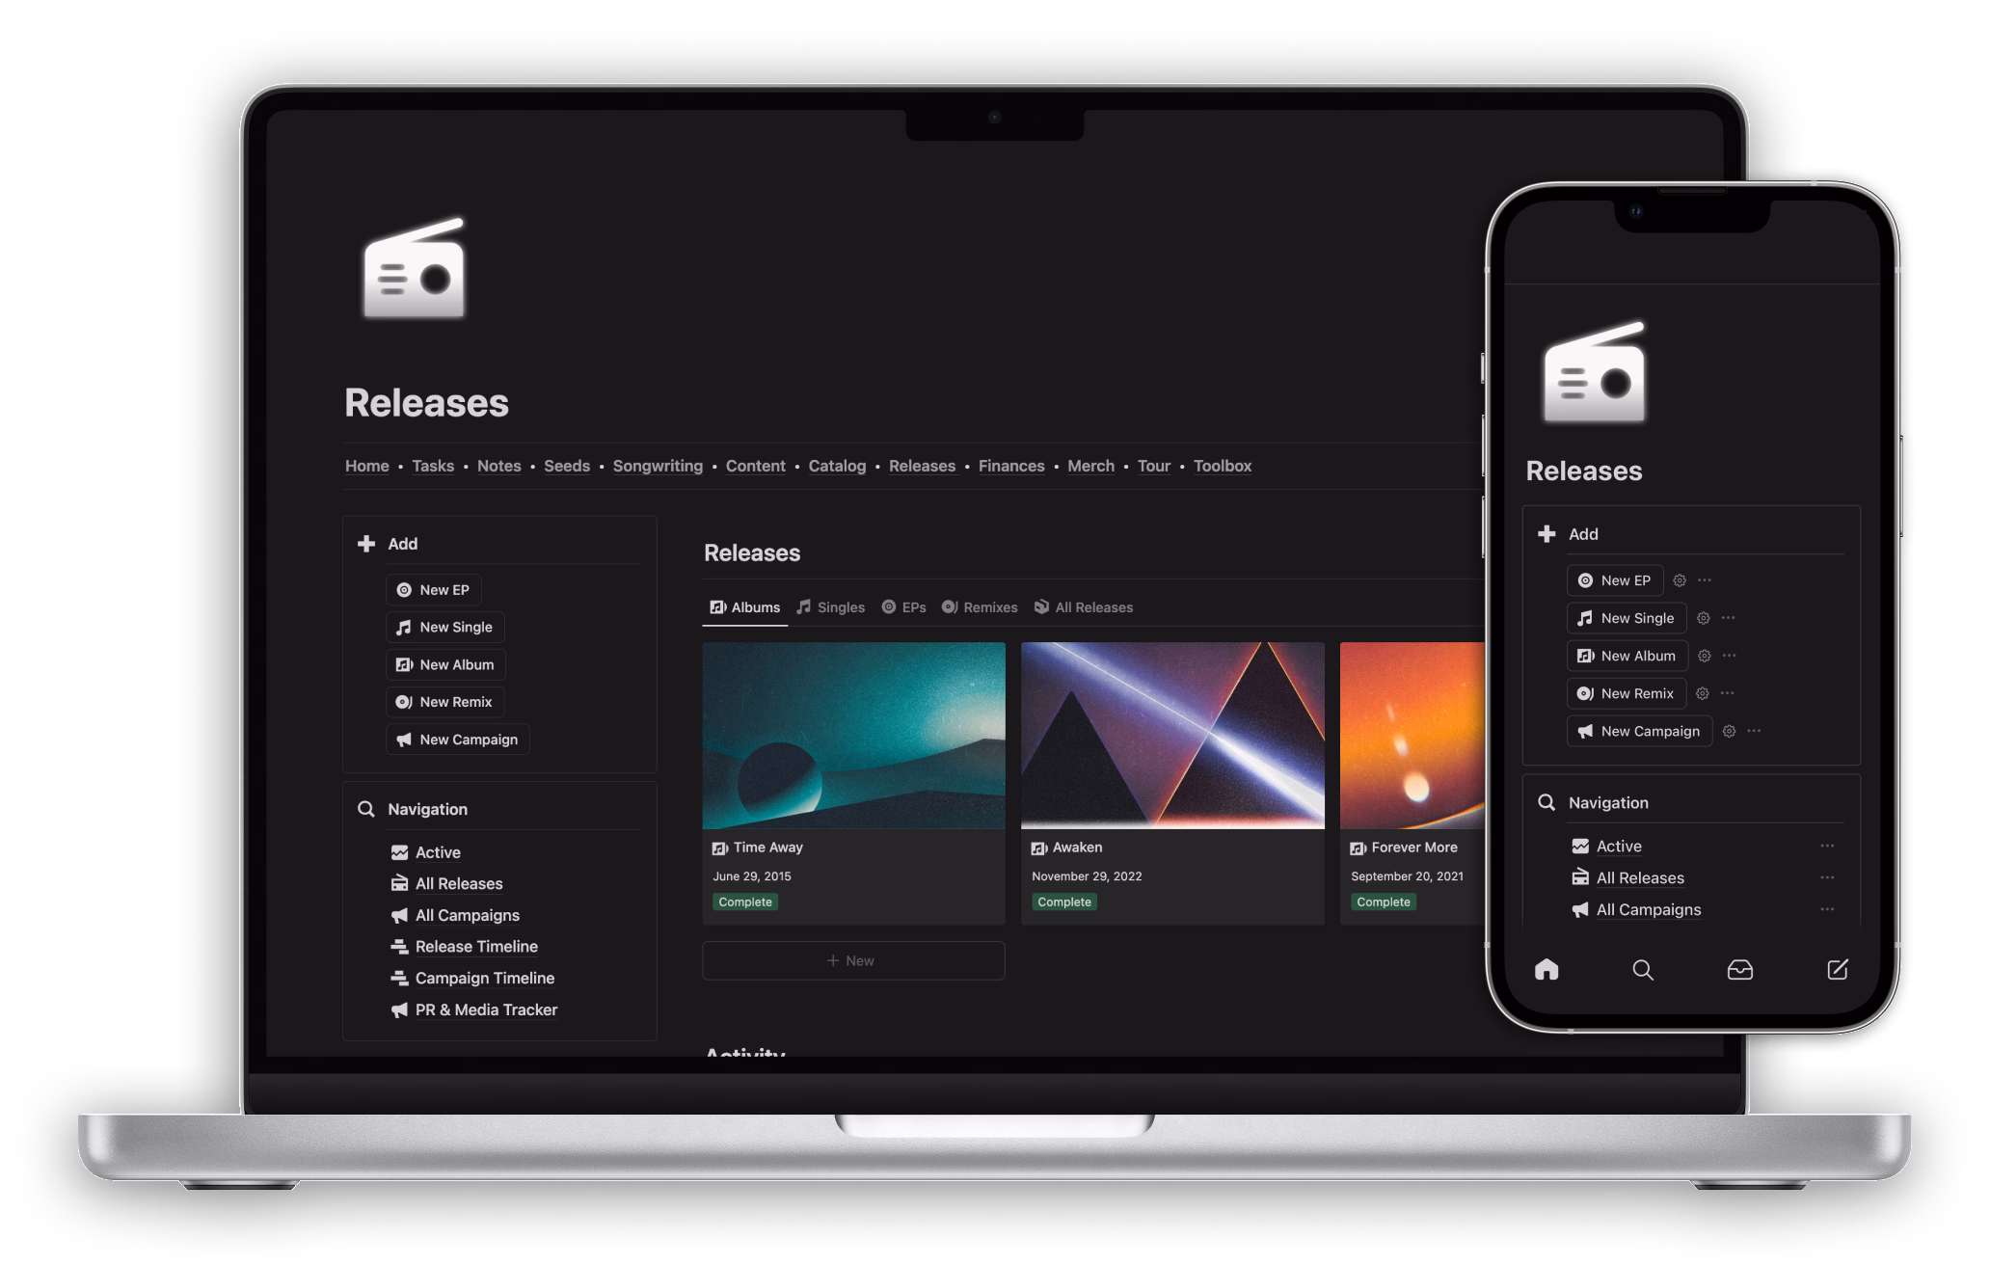Tap the New EP button on the phone
This screenshot has height=1265, width=1990.
[1615, 580]
